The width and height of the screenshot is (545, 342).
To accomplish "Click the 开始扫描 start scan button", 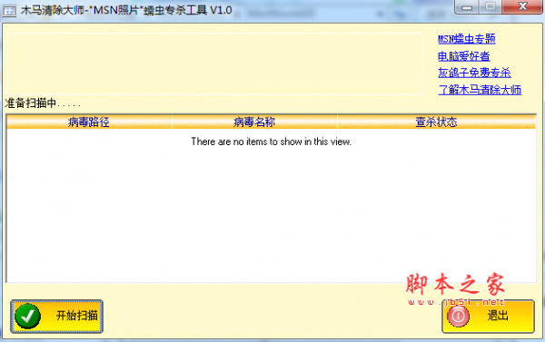I will (56, 317).
